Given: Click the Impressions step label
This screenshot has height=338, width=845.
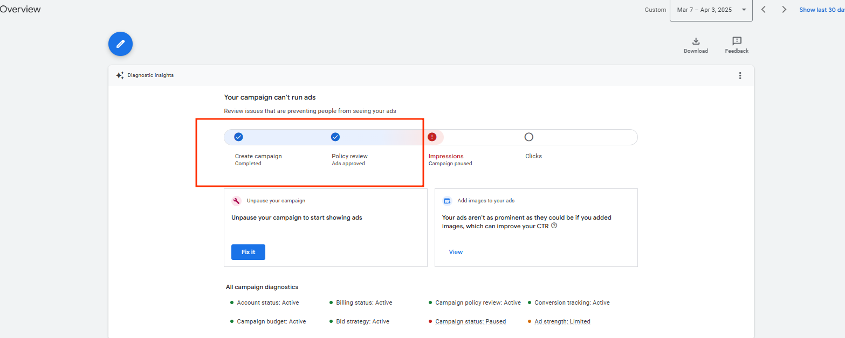Looking at the screenshot, I should (446, 156).
